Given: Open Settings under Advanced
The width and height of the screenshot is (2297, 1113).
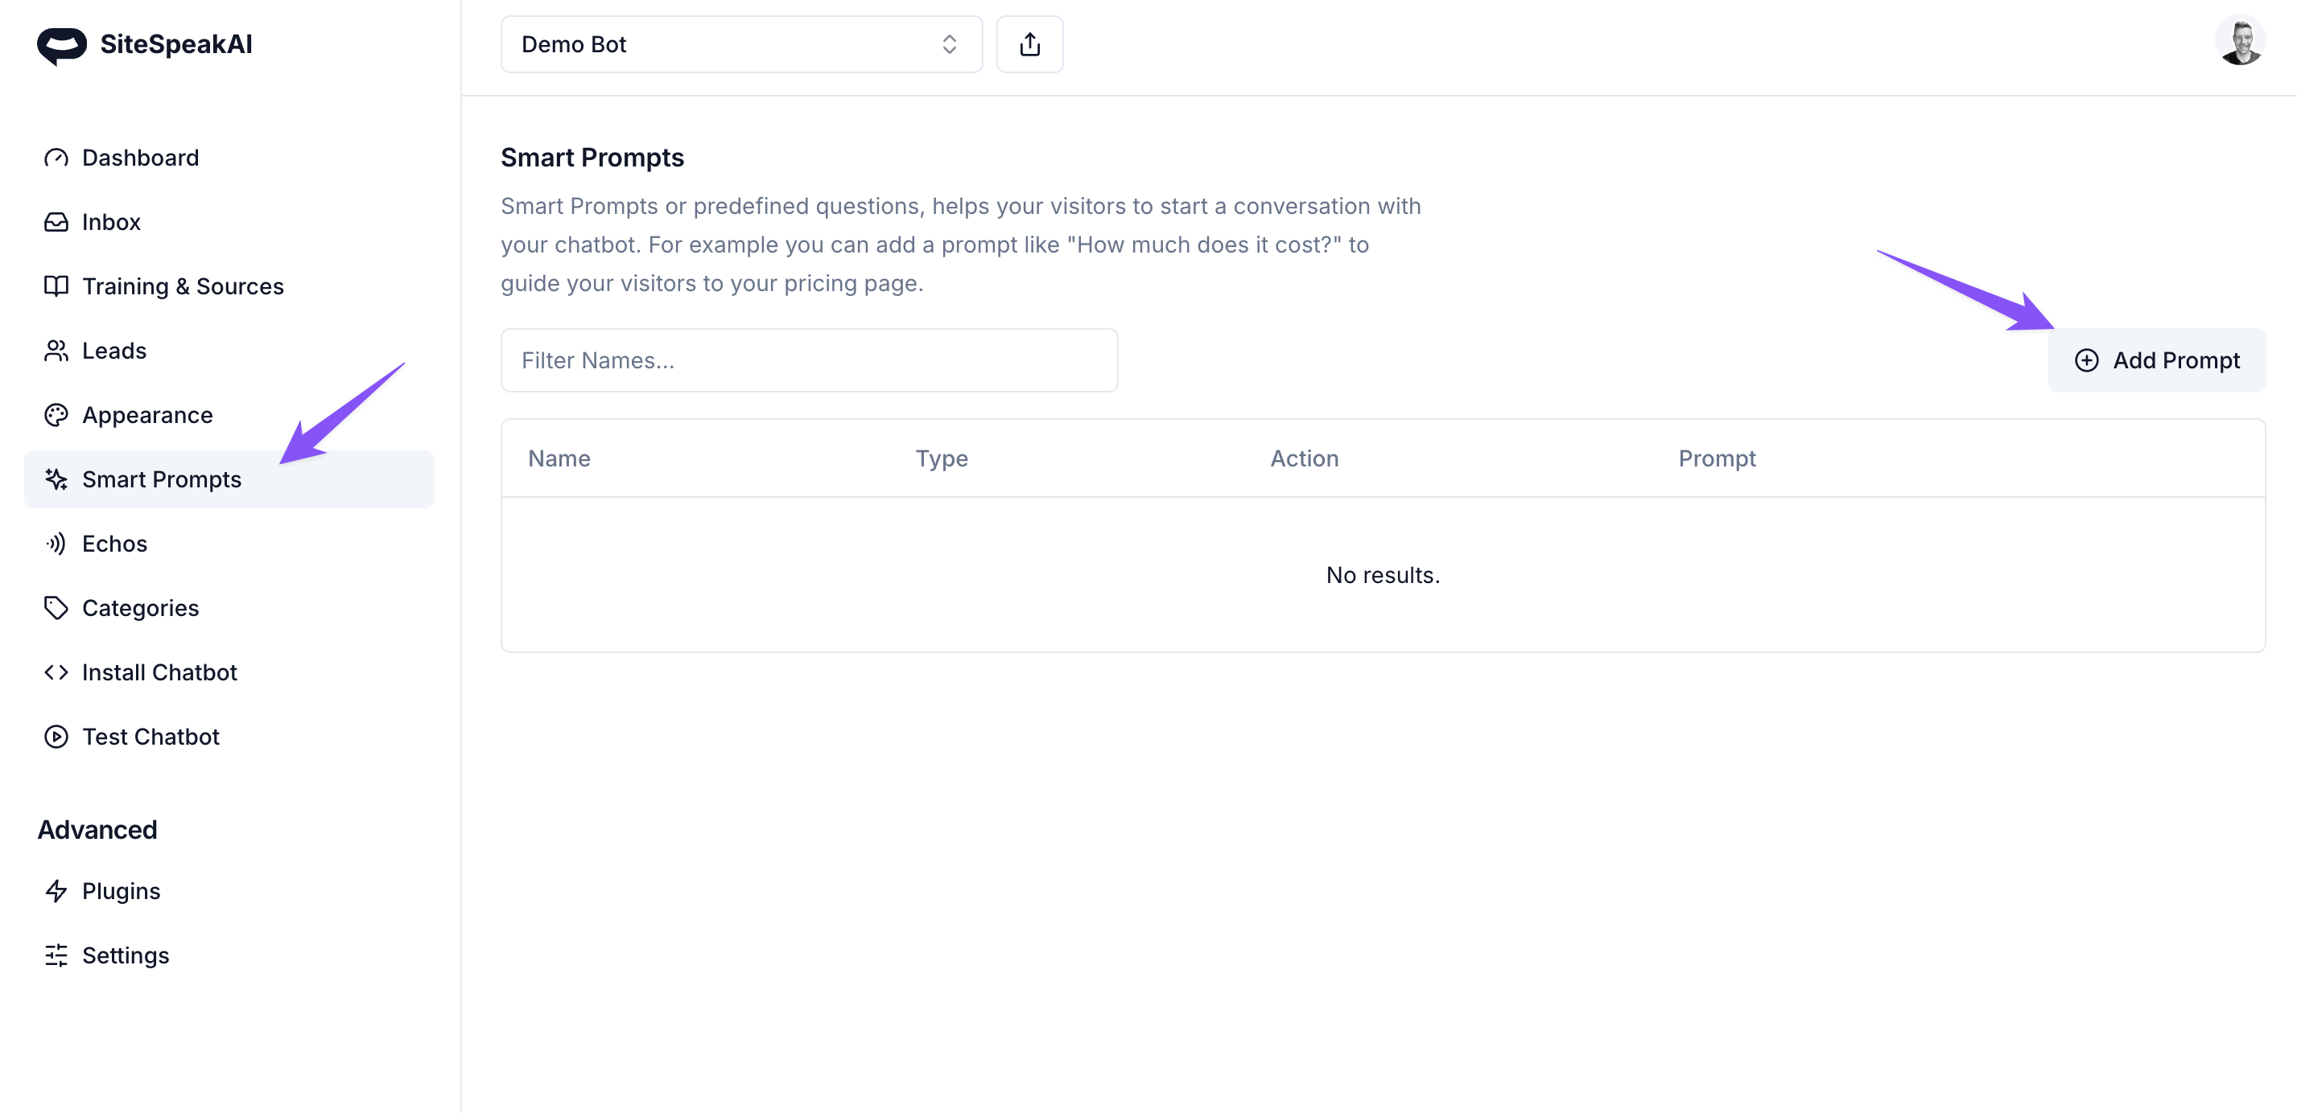Looking at the screenshot, I should tap(125, 955).
